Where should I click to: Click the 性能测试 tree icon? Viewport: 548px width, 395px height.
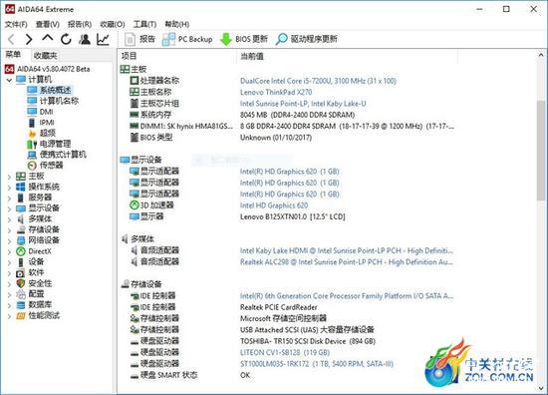(21, 316)
